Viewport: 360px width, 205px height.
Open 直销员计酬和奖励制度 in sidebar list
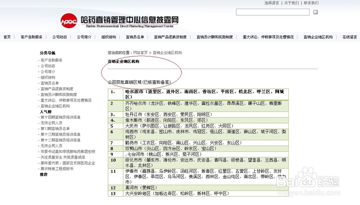(59, 95)
